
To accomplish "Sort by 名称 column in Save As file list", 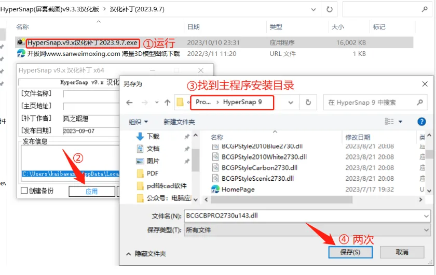I will tap(217, 137).
